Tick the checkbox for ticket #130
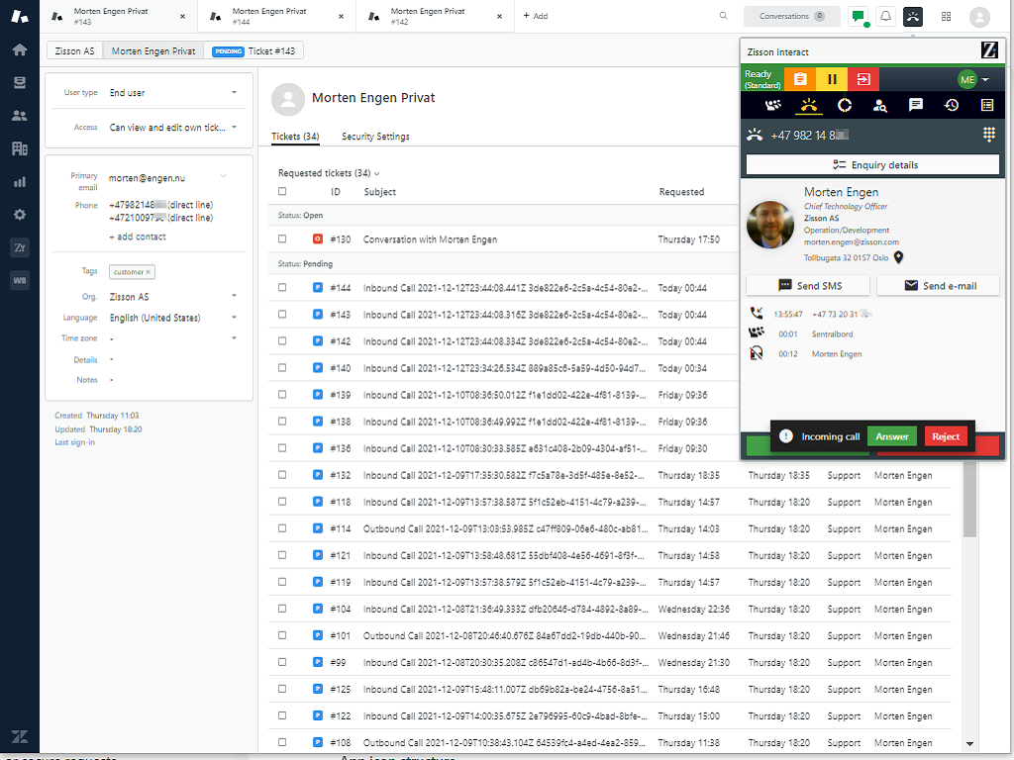 click(282, 239)
